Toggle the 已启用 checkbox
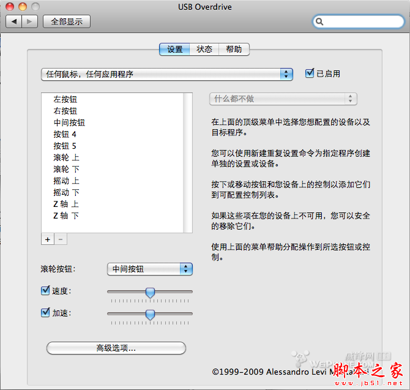The image size is (410, 390). click(x=310, y=73)
